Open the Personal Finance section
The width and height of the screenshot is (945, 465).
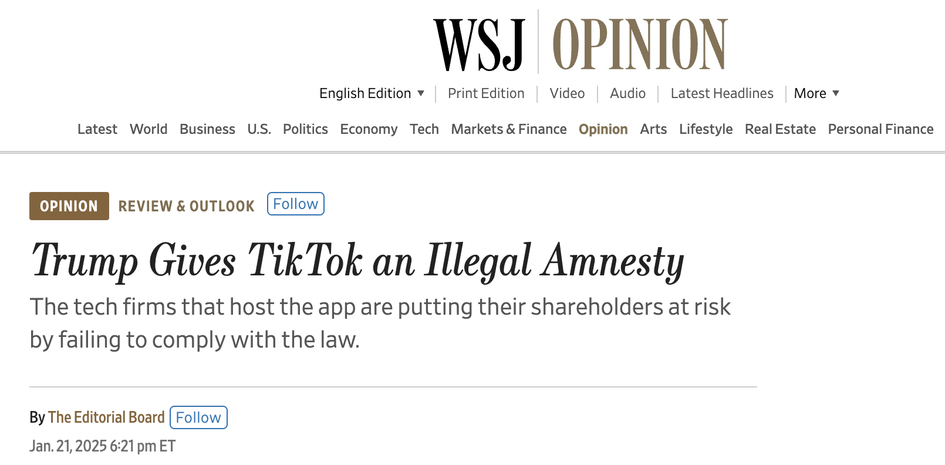click(x=880, y=129)
